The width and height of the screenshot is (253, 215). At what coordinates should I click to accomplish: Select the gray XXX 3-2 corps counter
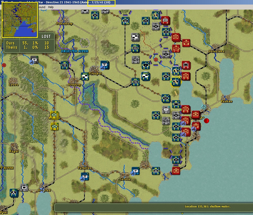pyautogui.click(x=135, y=37)
